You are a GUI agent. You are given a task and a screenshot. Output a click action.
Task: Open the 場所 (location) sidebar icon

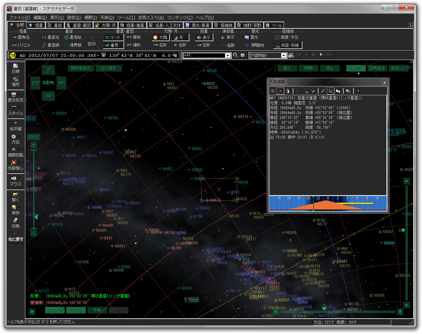pyautogui.click(x=15, y=81)
